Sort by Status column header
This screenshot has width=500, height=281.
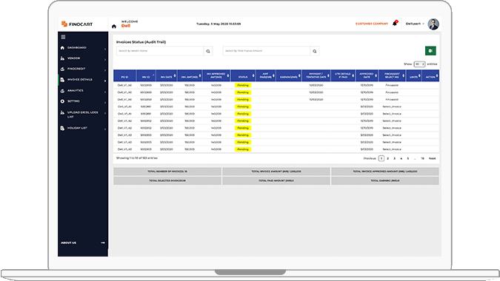pos(243,75)
